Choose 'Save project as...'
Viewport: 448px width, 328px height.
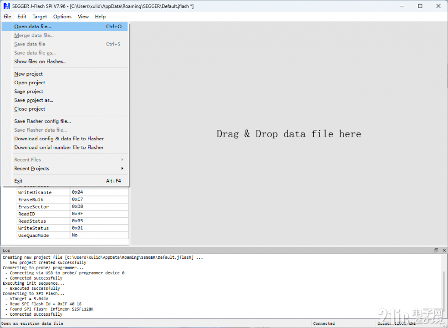(x=65, y=100)
